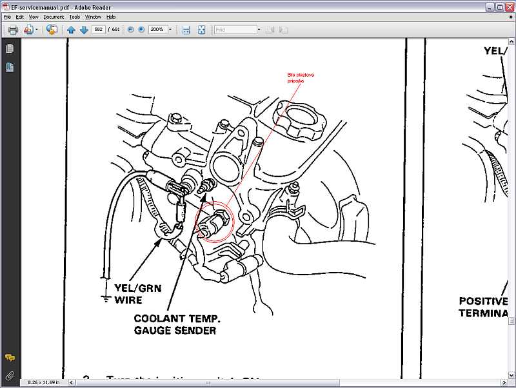
Task: Click the zoom in plus button
Action: point(141,30)
